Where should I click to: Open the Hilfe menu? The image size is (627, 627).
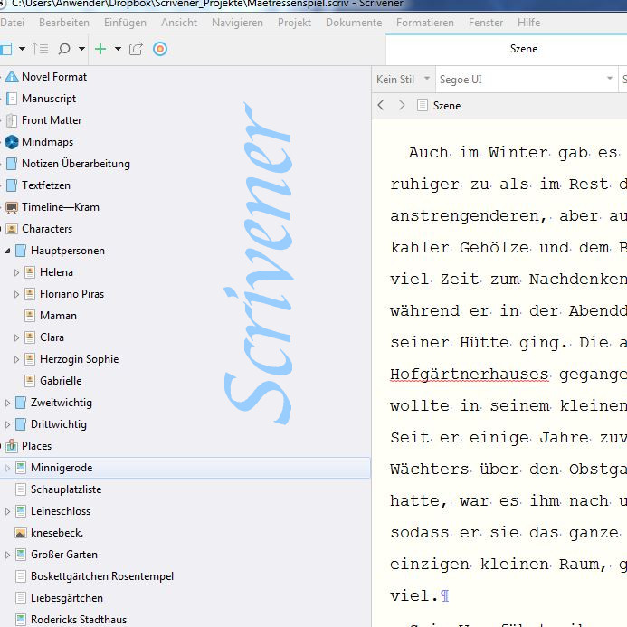click(528, 23)
